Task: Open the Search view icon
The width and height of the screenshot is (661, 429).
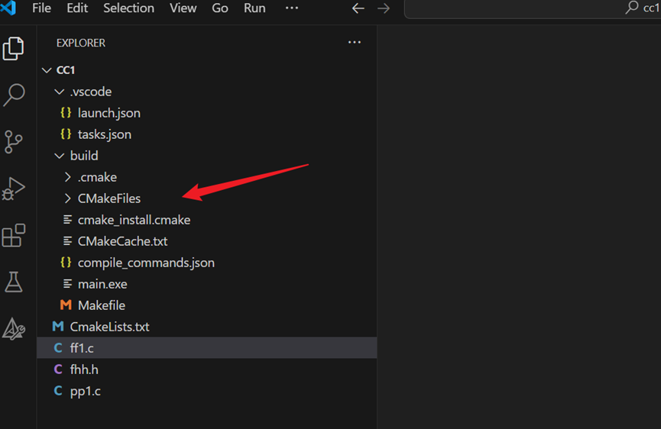Action: pos(14,95)
